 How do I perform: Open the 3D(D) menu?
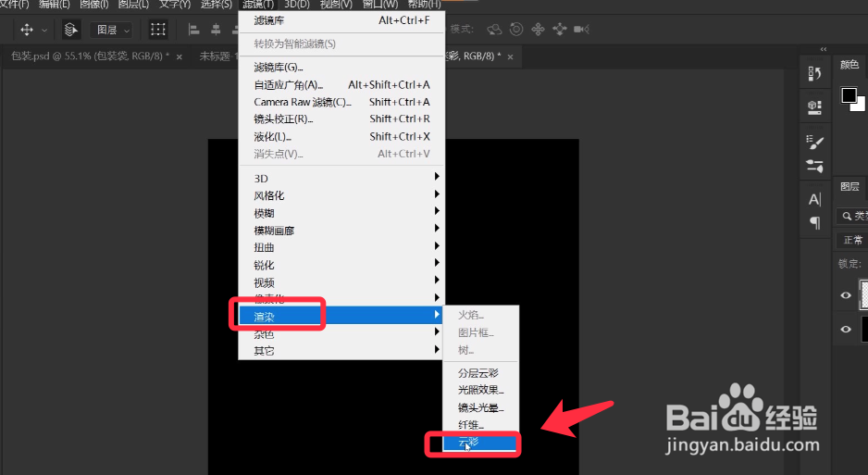pyautogui.click(x=297, y=5)
